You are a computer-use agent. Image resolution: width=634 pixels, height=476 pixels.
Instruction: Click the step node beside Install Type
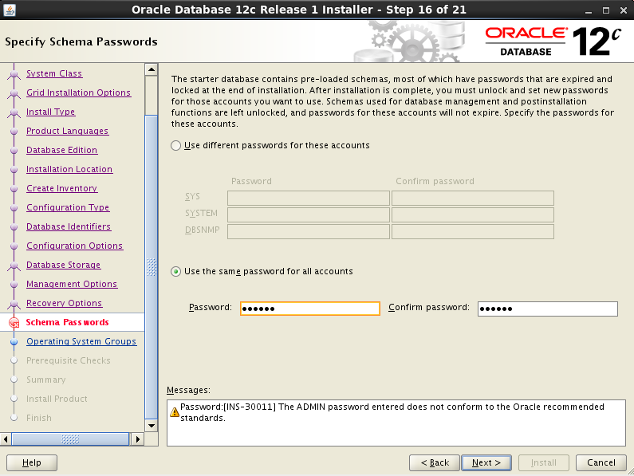point(14,112)
